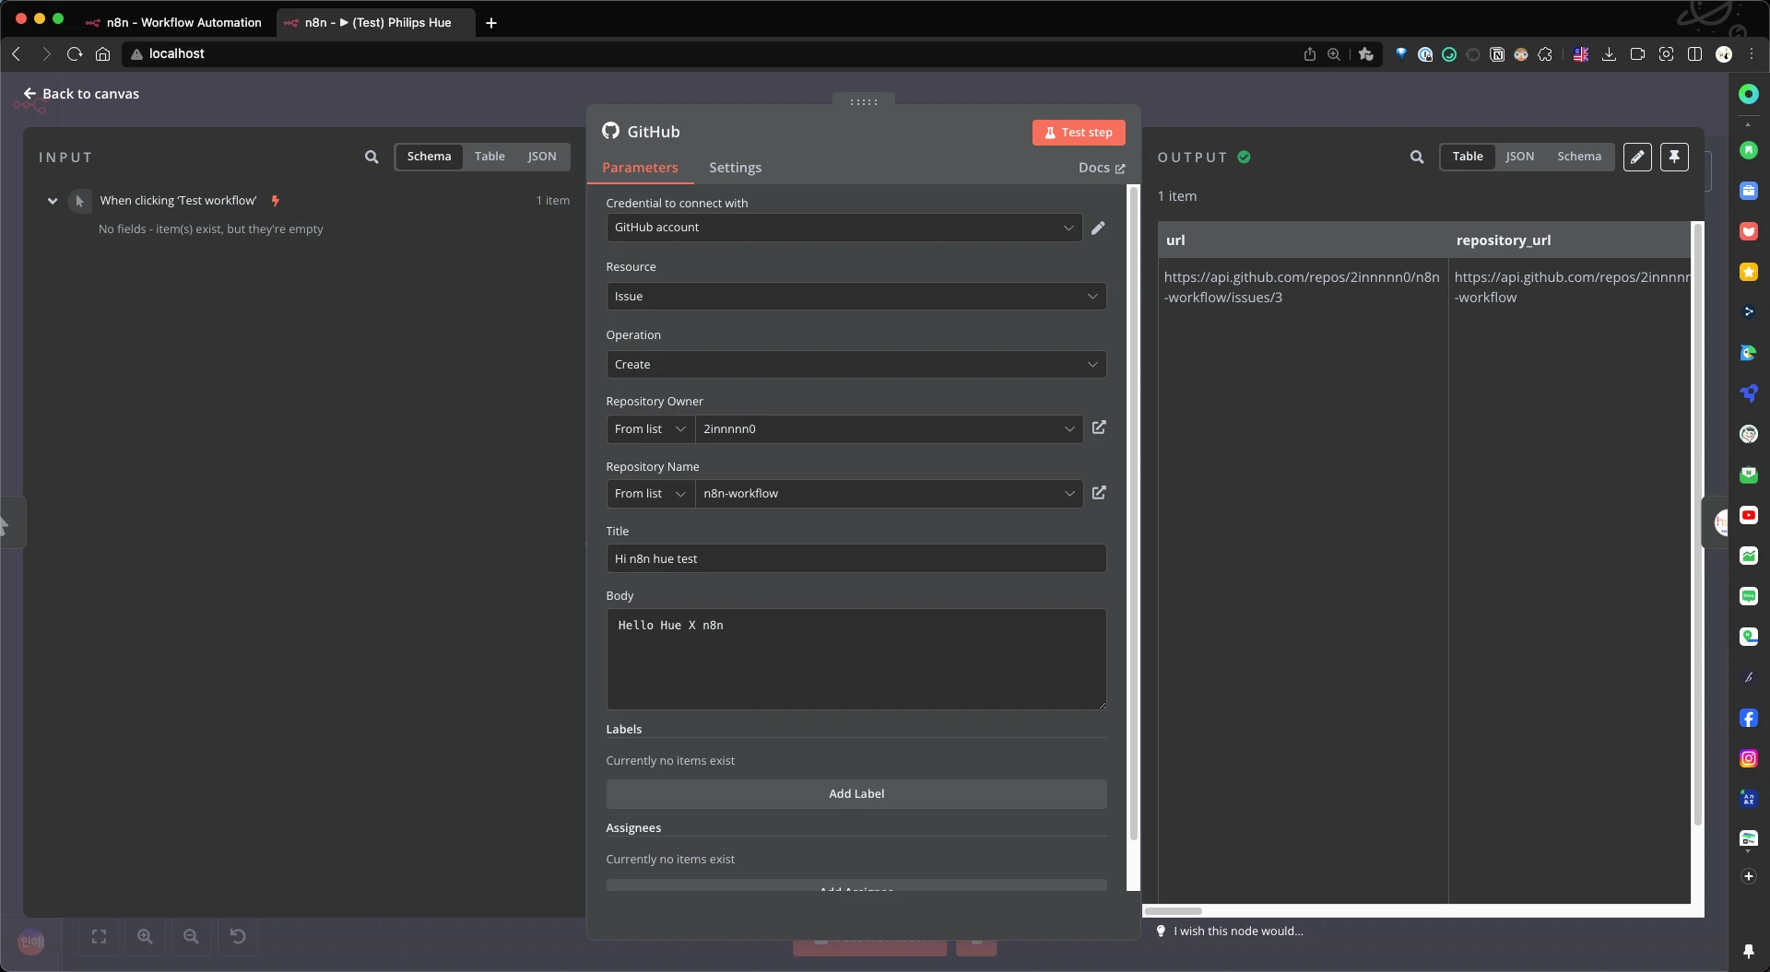Click the browser back arrow
1770x972 pixels.
[17, 53]
